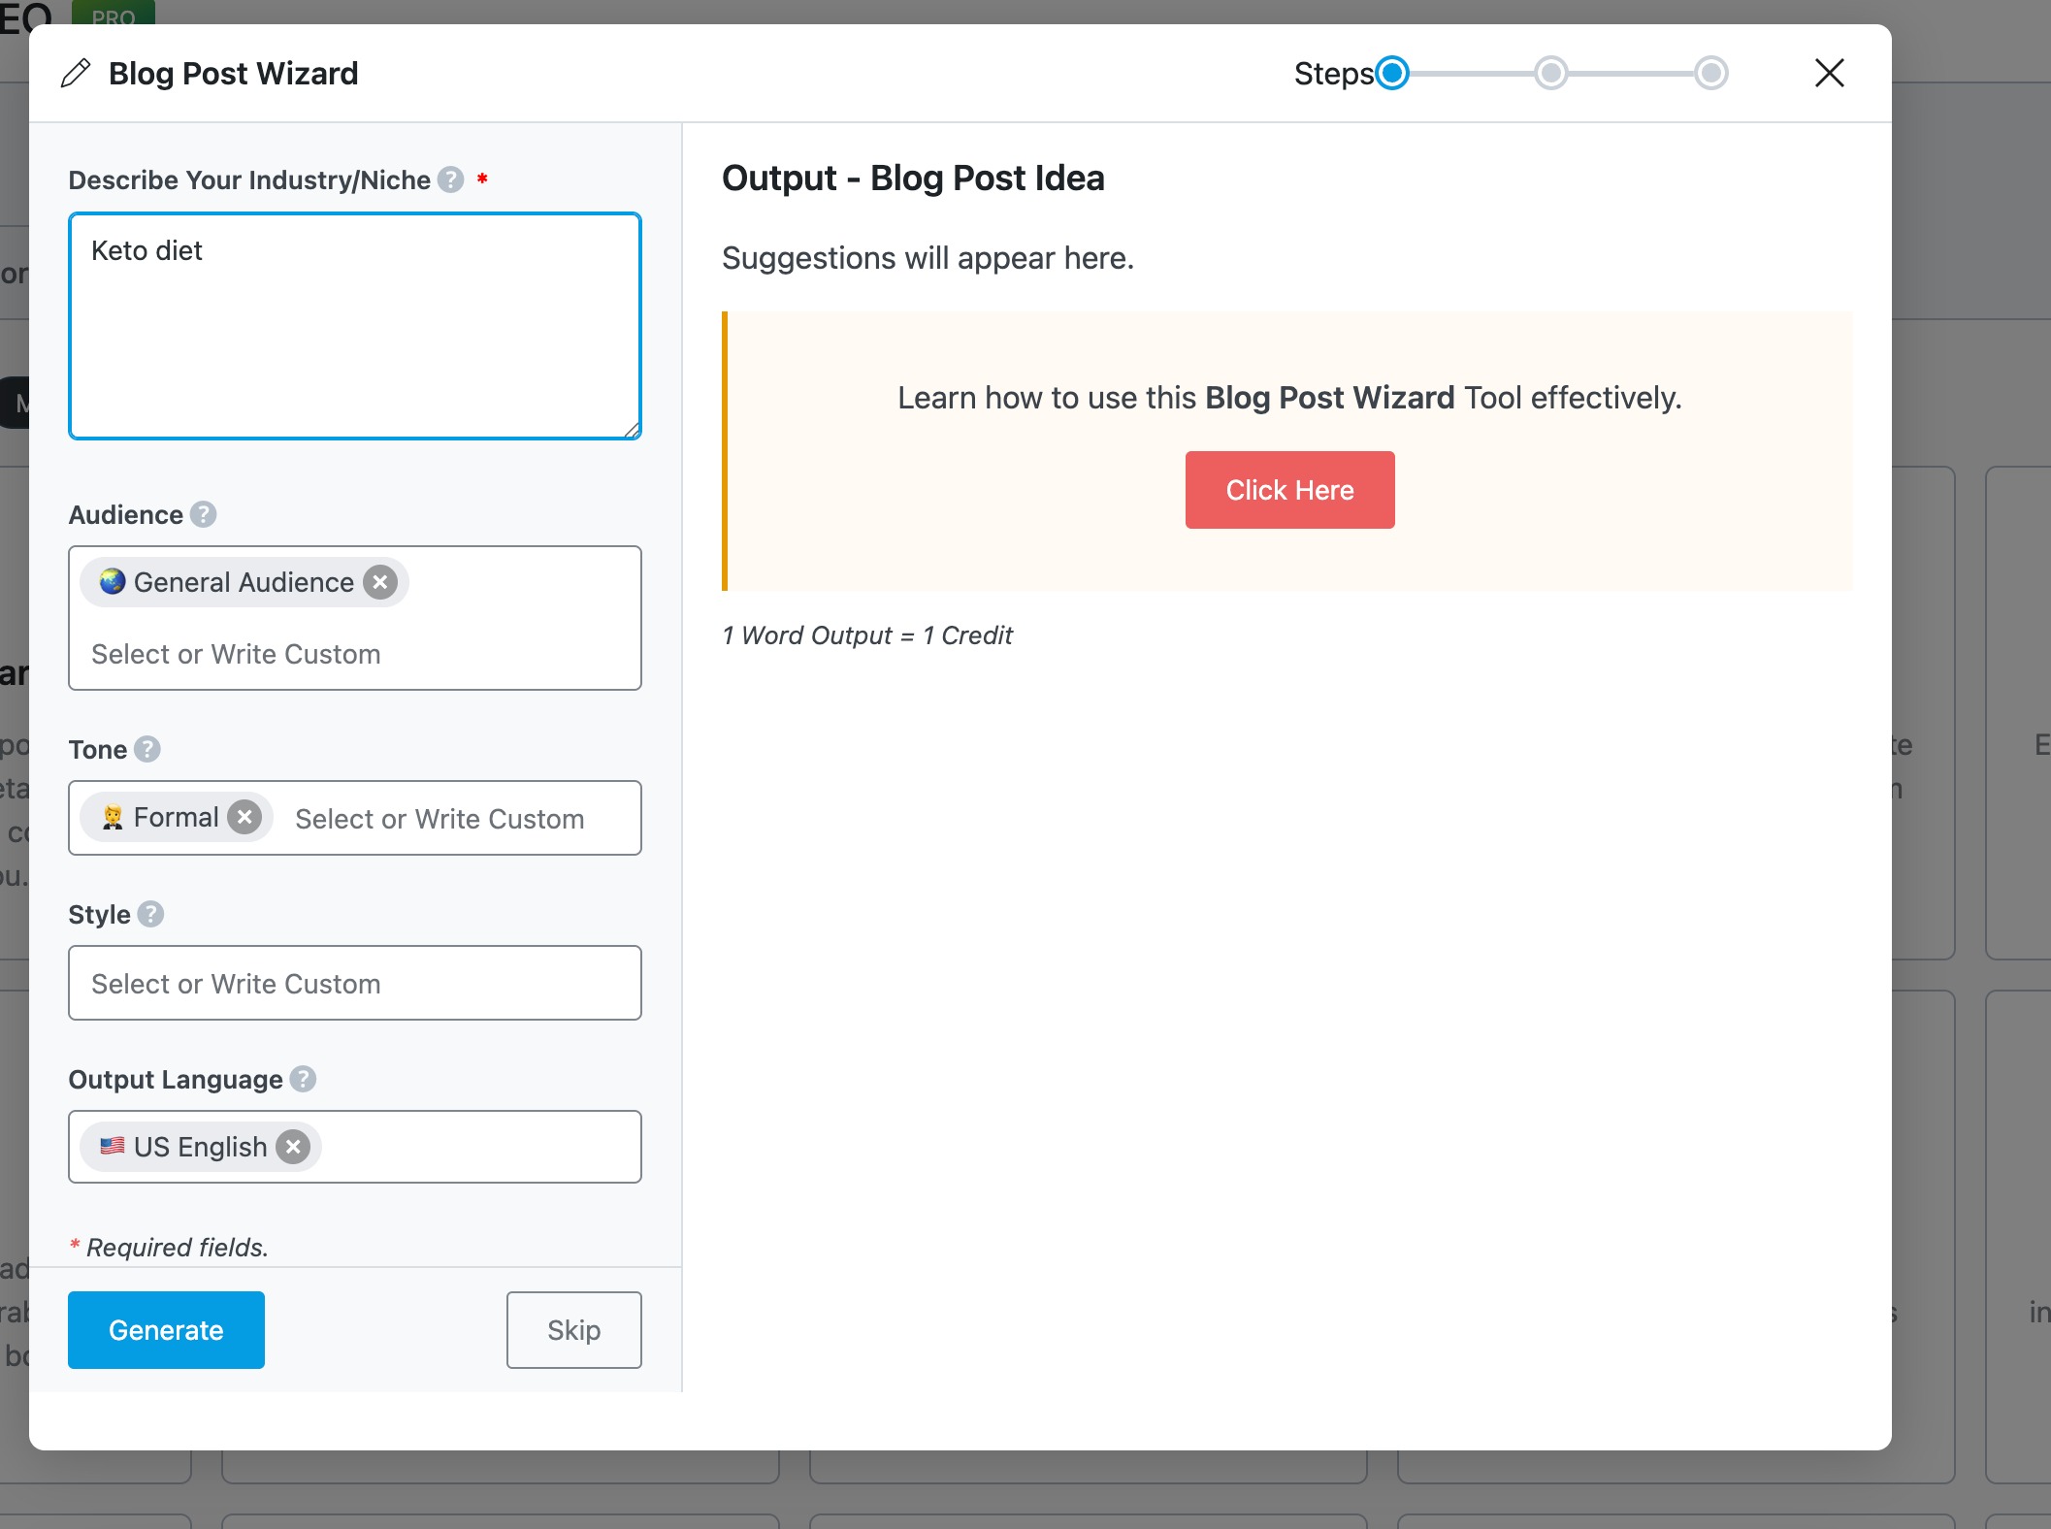Screen dimensions: 2051x1529
Task: Click the help icon next to Industry/Niche
Action: (450, 179)
